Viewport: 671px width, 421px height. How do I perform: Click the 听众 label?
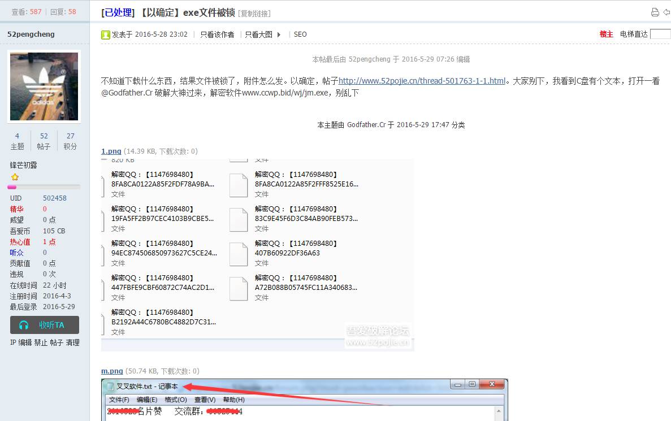[x=17, y=253]
